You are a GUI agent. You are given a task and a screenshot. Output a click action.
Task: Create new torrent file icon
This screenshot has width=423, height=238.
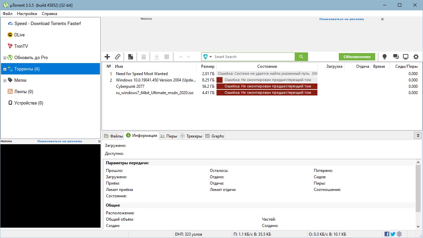[131, 57]
